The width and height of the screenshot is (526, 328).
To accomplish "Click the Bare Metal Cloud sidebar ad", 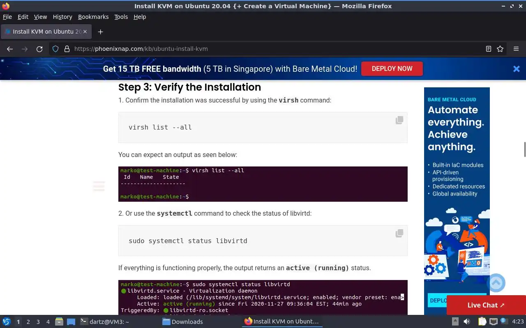I will point(457,201).
